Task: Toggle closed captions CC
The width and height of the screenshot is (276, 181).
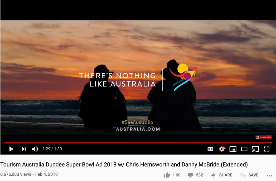Action: (210, 149)
